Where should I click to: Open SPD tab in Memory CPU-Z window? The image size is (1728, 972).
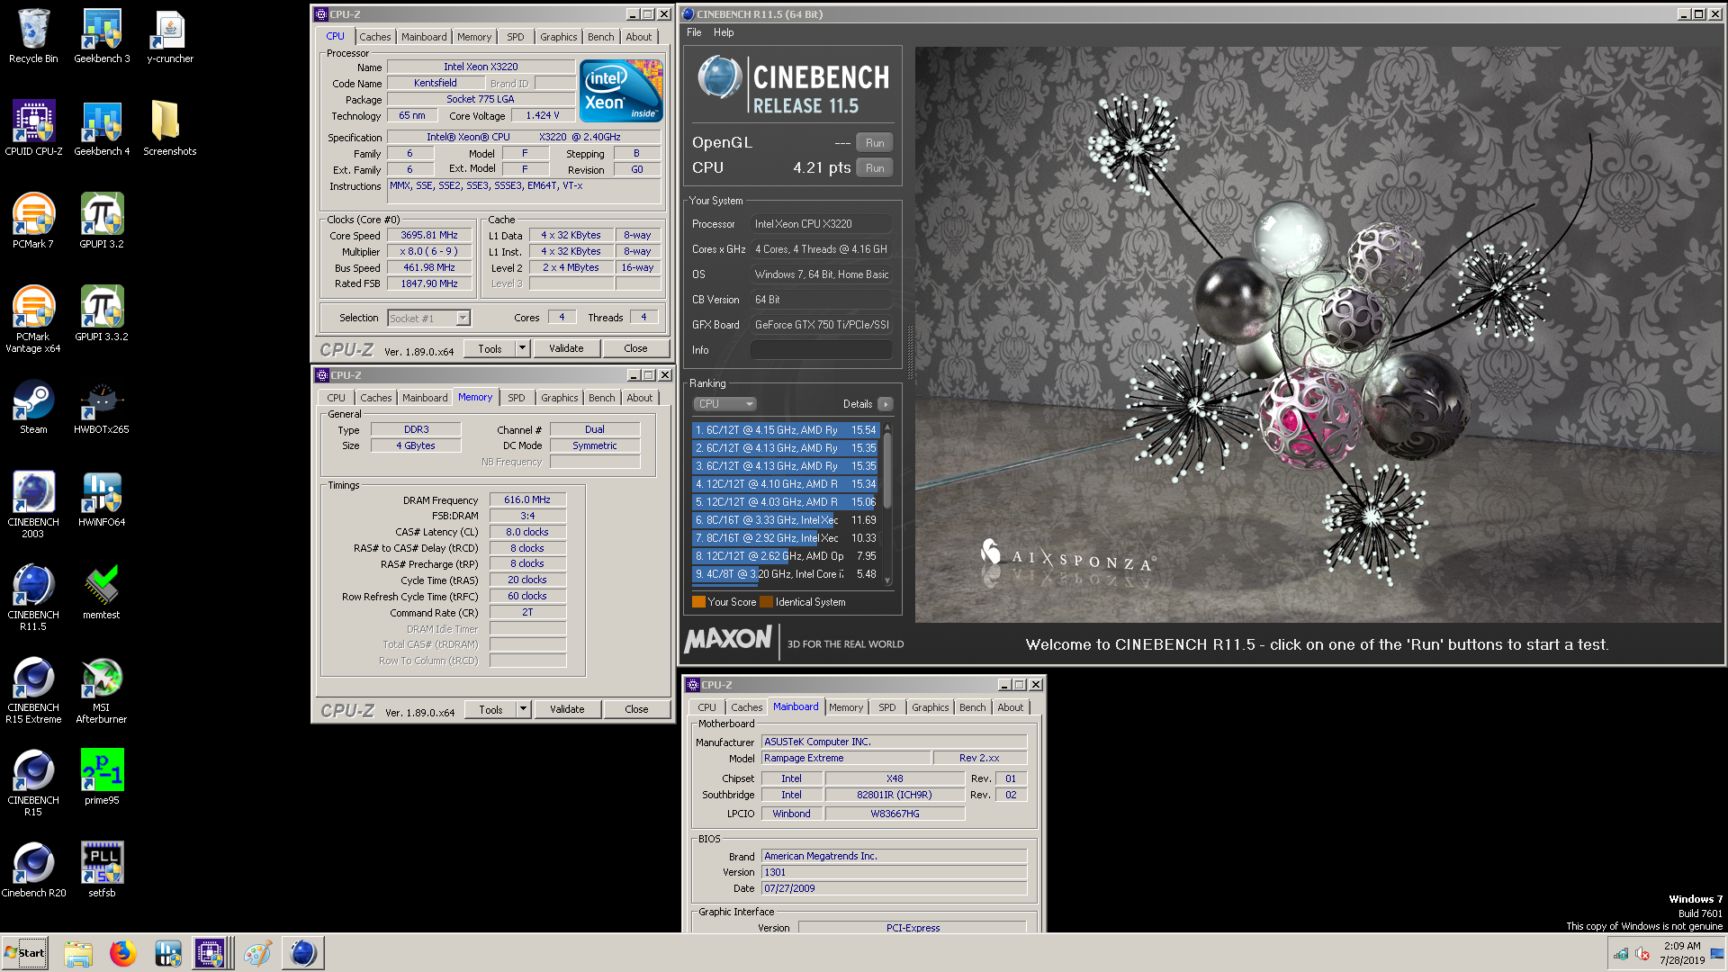(516, 398)
